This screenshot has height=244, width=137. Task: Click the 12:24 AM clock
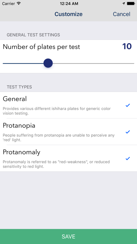pyautogui.click(x=69, y=4)
